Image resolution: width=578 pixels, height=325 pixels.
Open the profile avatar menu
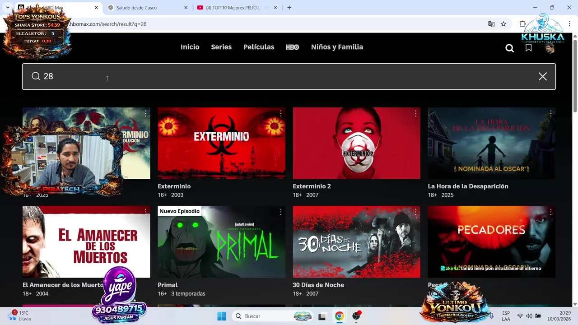coord(549,48)
